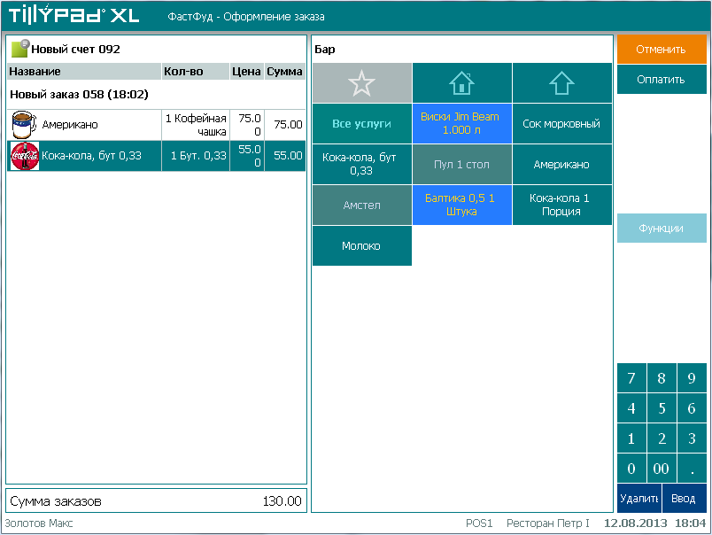
Task: Tap keypad digit 8
Action: coord(662,378)
